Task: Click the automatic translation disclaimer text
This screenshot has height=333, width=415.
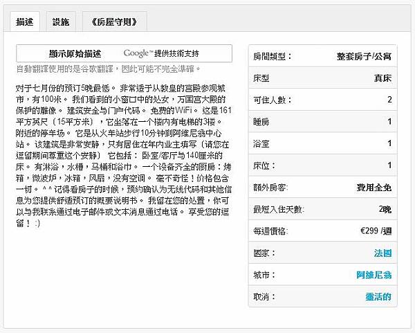Action: pos(109,69)
